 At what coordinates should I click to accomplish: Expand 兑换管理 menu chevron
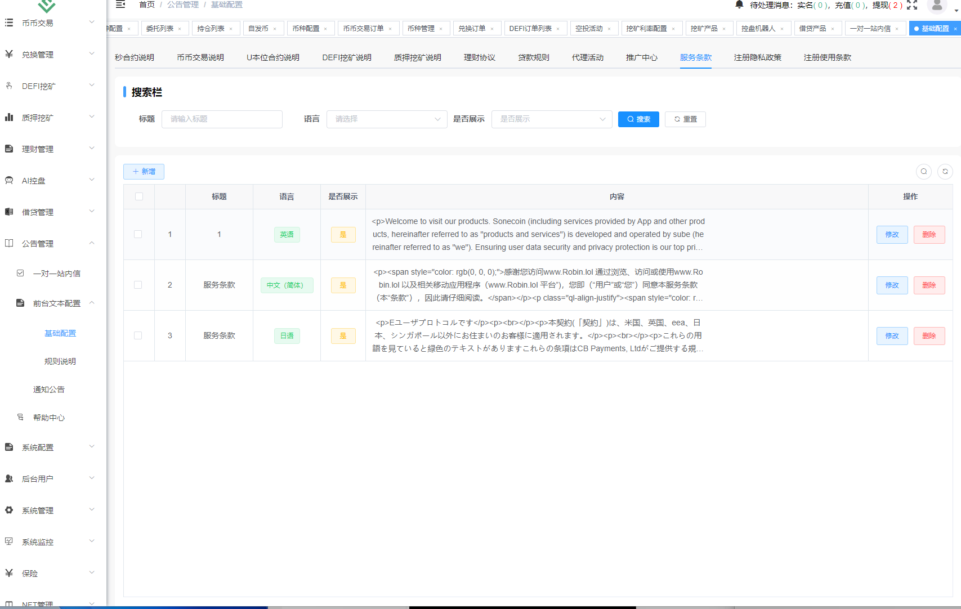point(92,53)
